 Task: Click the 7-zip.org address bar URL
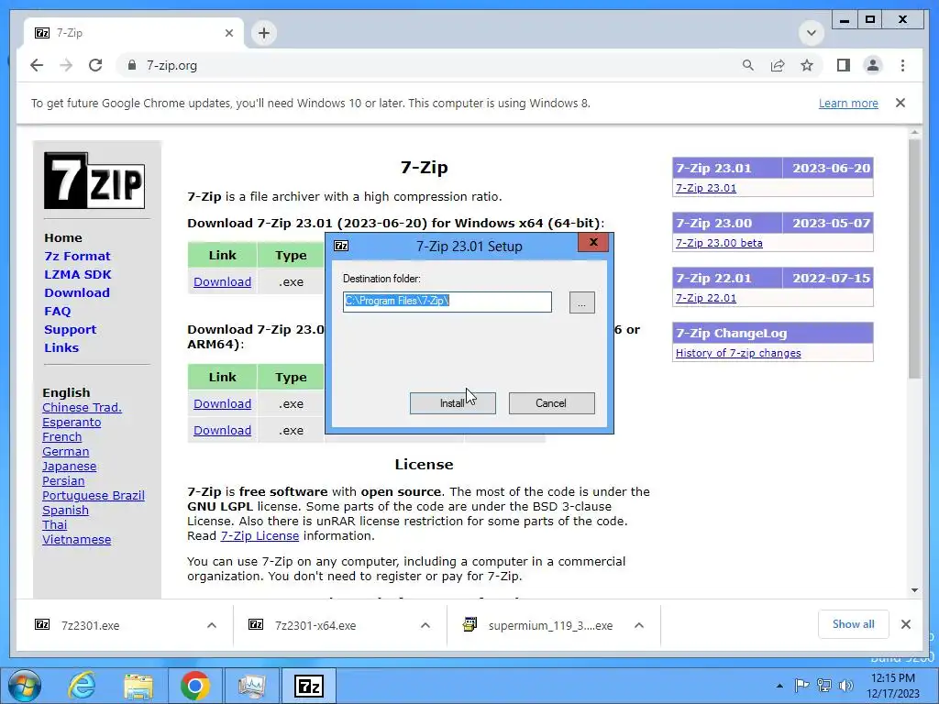(171, 65)
